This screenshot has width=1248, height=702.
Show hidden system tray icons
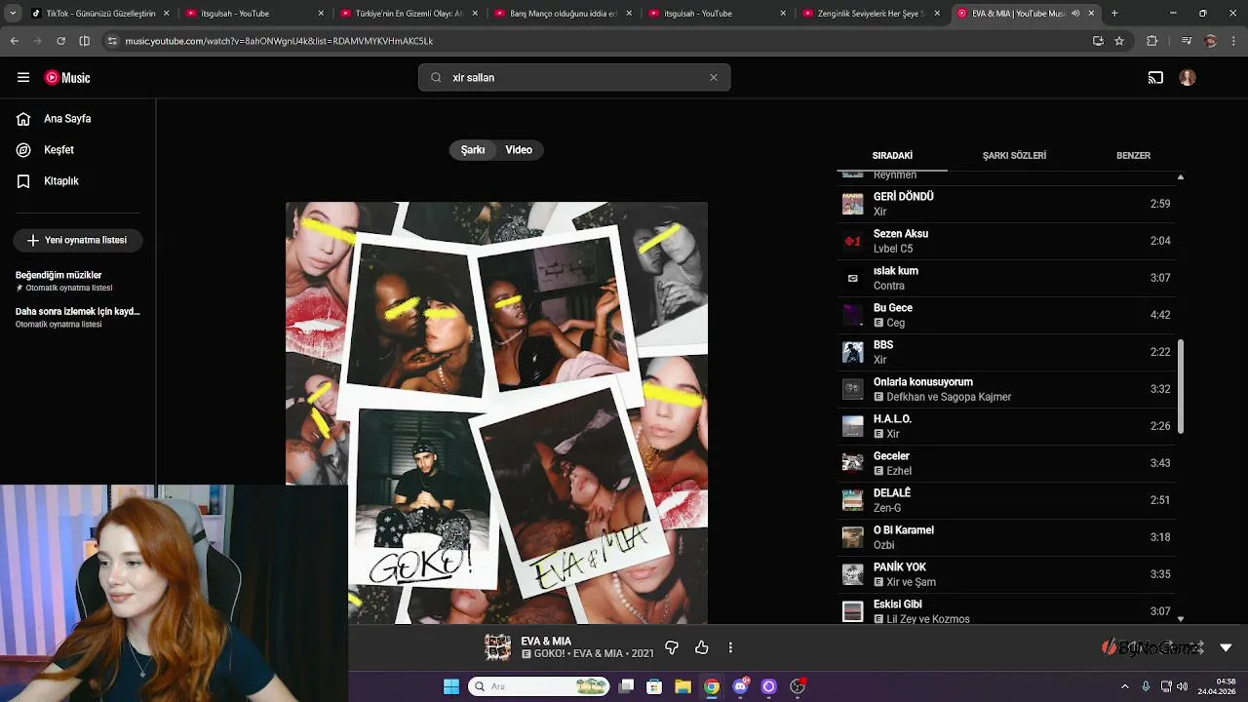point(1125,686)
